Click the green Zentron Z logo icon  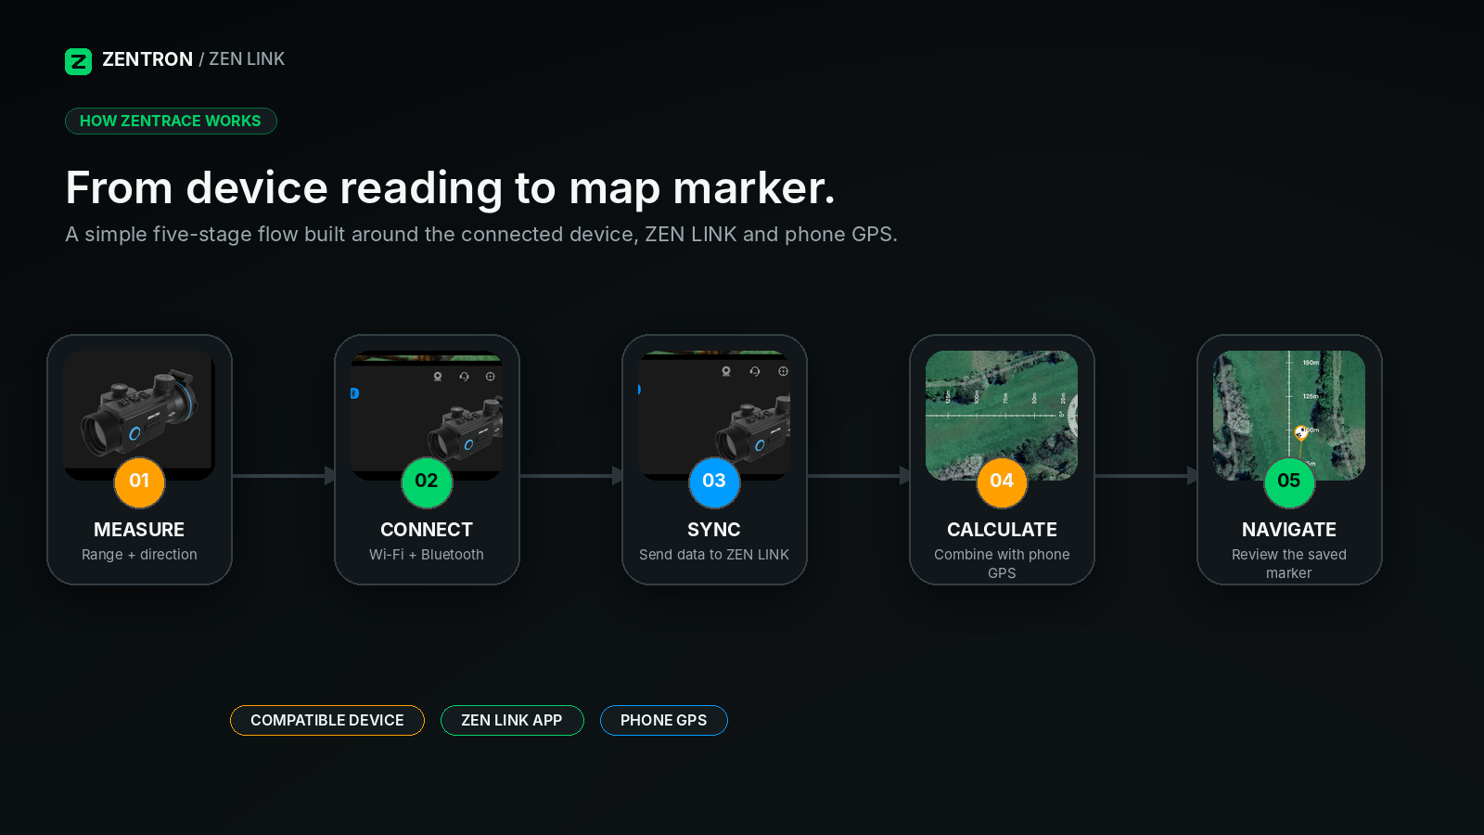point(78,61)
